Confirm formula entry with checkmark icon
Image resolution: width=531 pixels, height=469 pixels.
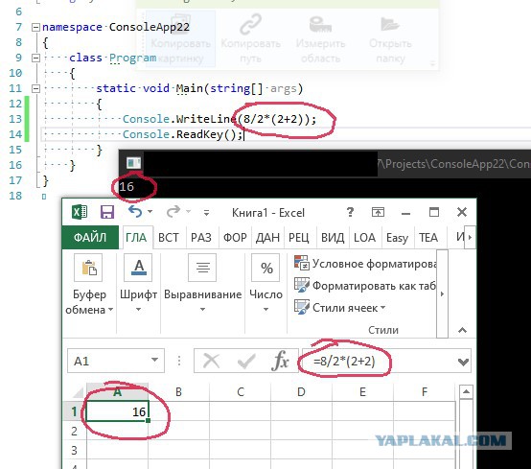[x=246, y=361]
